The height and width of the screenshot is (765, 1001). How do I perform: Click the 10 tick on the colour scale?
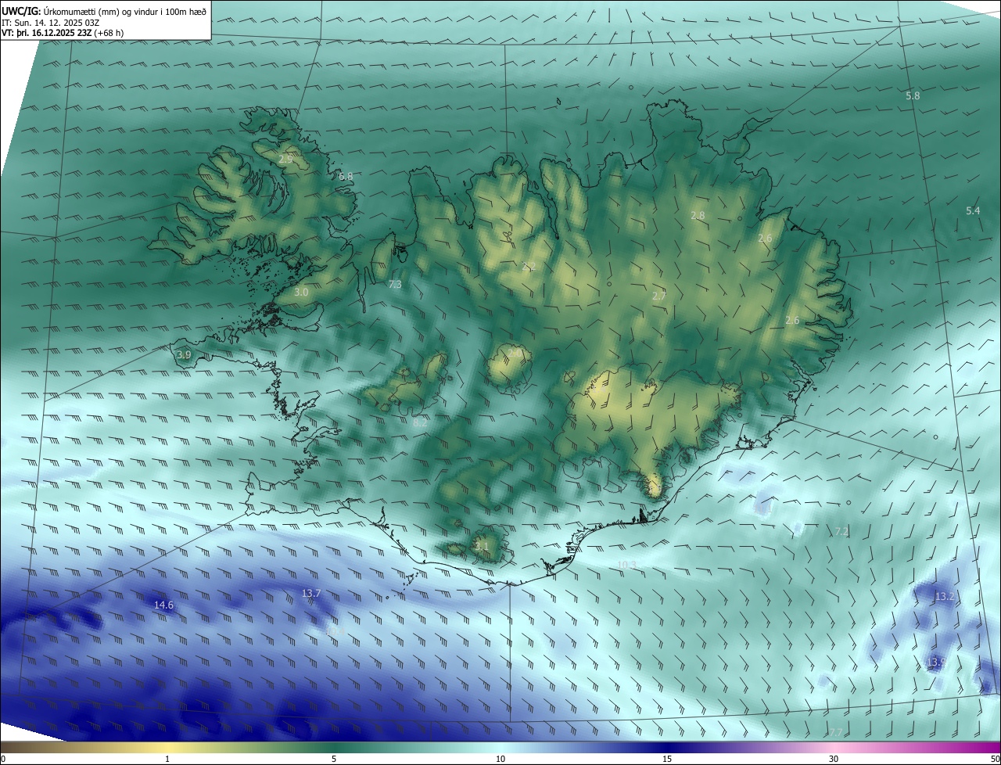click(500, 759)
